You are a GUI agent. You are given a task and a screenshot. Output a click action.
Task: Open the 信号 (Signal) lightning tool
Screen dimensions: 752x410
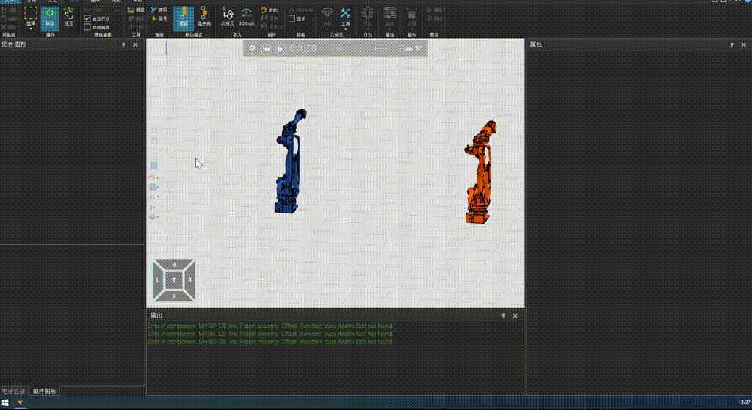(159, 18)
